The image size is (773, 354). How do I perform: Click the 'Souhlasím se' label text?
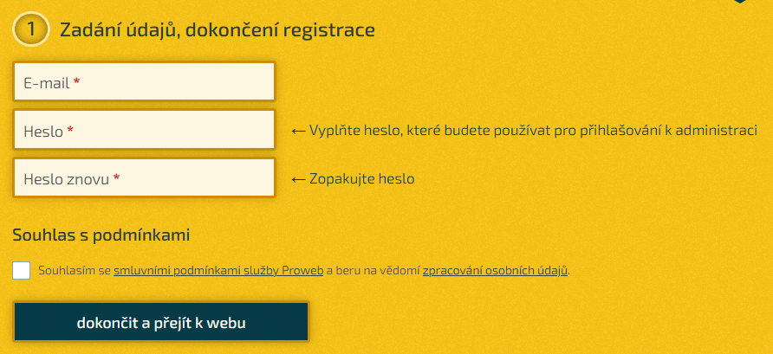click(x=75, y=271)
